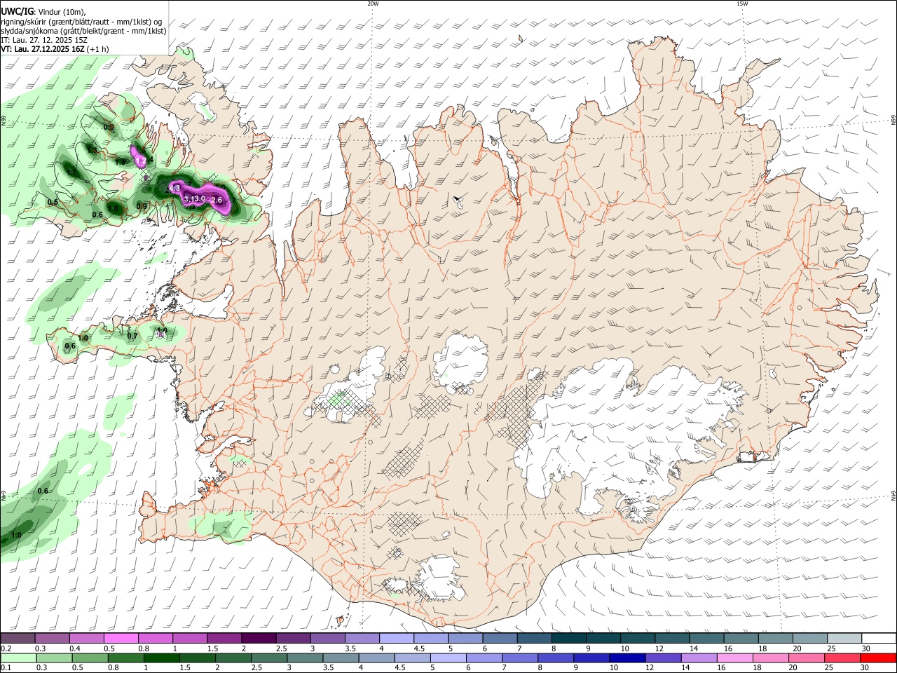This screenshot has height=673, width=897.
Task: Click the 4.3 snowfall value on the map
Action: pos(174,189)
